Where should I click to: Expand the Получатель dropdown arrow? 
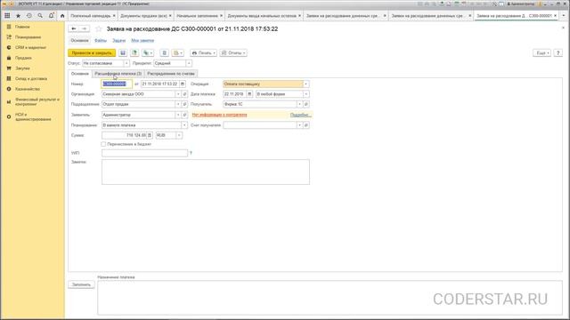(x=299, y=104)
